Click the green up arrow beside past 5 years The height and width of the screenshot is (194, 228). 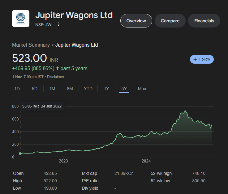point(58,68)
